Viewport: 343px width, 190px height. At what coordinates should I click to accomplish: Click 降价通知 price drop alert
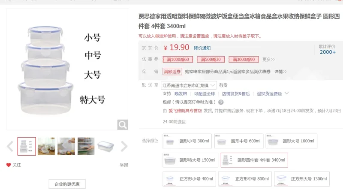(x=202, y=48)
